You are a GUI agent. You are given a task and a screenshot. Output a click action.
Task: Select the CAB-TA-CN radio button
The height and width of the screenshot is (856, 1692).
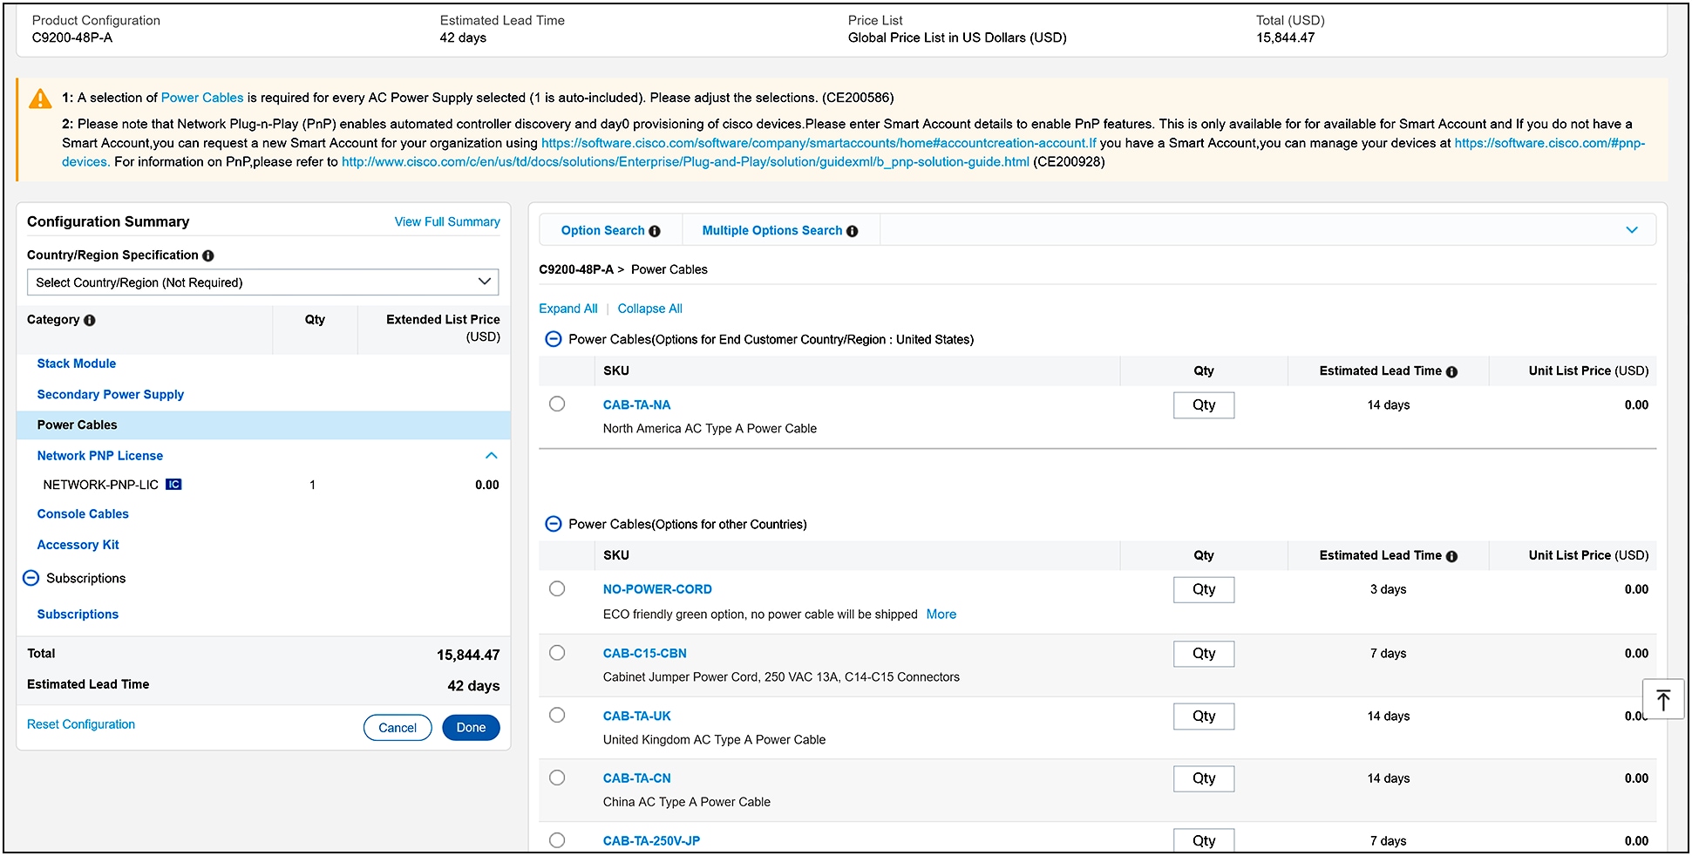(x=557, y=778)
